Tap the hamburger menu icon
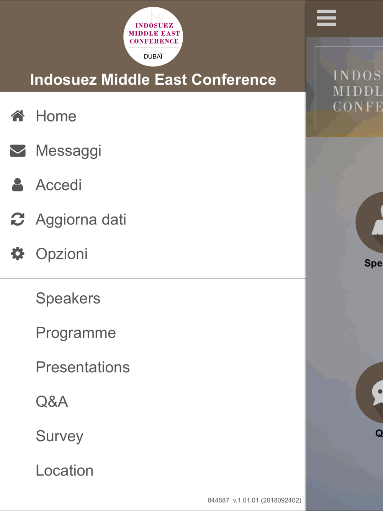Screen dimensions: 383x511 [x=326, y=18]
